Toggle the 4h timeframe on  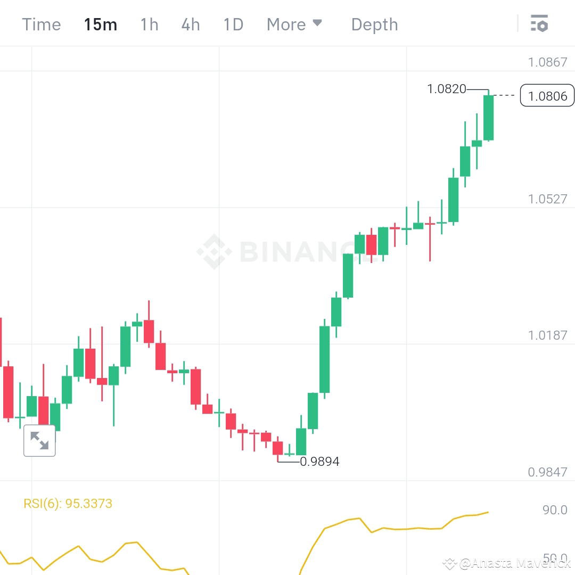(x=191, y=24)
